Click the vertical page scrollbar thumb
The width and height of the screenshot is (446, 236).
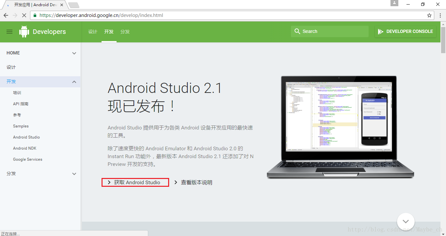(x=443, y=40)
